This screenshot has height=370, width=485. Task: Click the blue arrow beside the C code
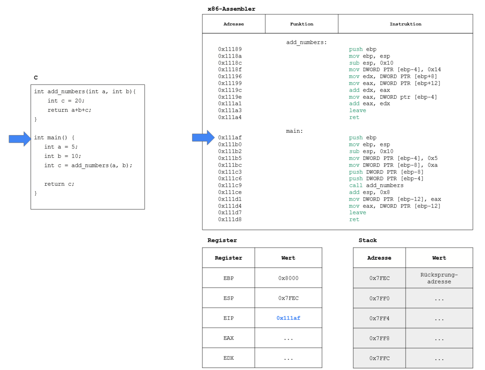(x=20, y=139)
